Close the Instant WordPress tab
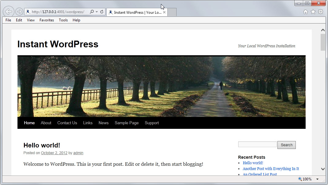This screenshot has width=328, height=185. pyautogui.click(x=164, y=12)
